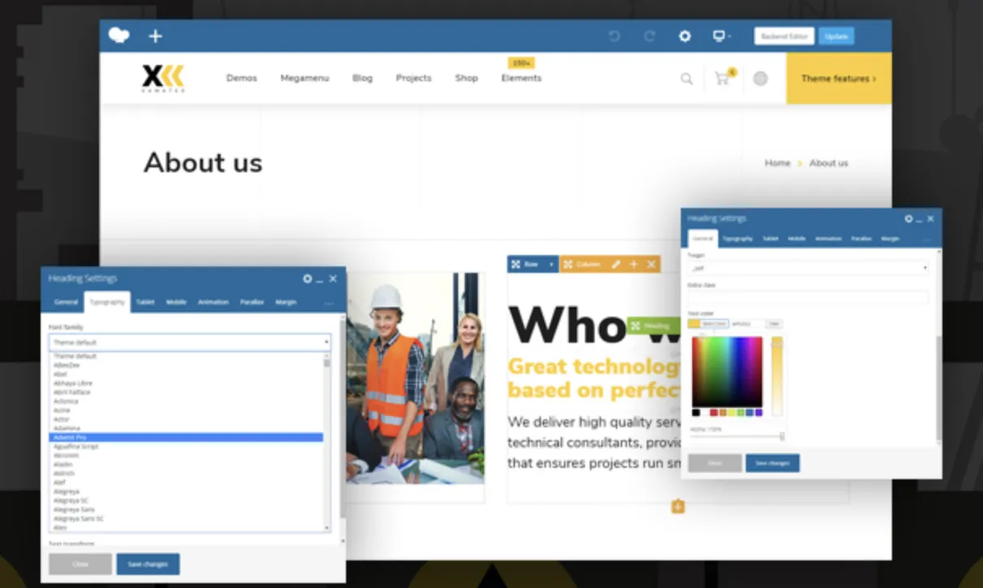This screenshot has height=588, width=983.
Task: Pick a color in the spectrum square
Action: coord(727,371)
